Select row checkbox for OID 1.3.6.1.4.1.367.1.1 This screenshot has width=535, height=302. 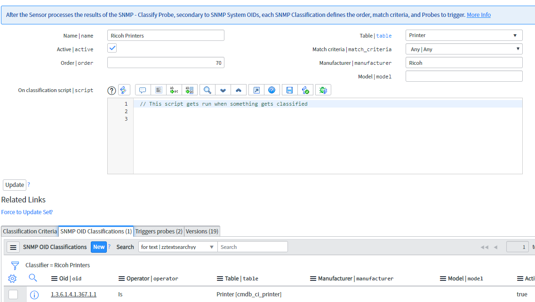coord(13,294)
